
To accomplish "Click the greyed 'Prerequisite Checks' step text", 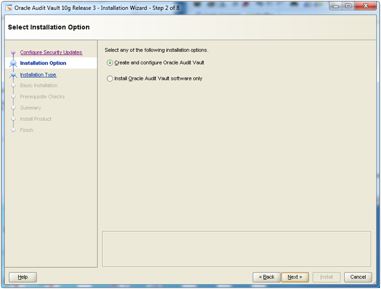I will 42,97.
